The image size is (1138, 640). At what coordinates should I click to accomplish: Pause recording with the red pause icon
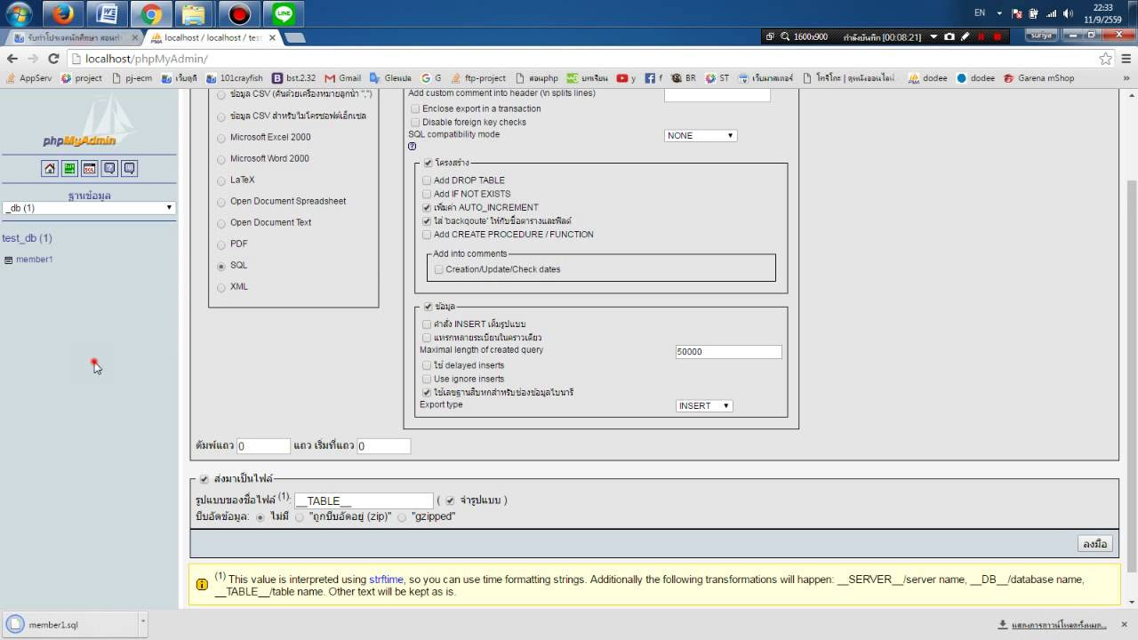point(982,37)
